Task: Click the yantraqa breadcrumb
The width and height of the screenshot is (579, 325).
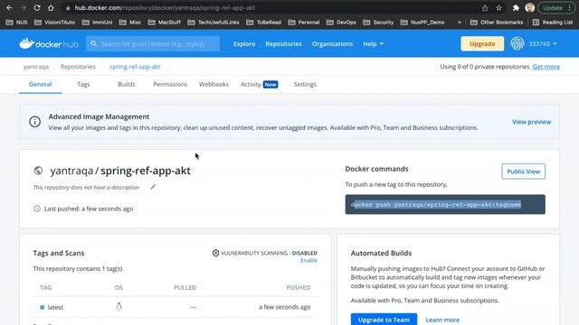Action: click(36, 67)
